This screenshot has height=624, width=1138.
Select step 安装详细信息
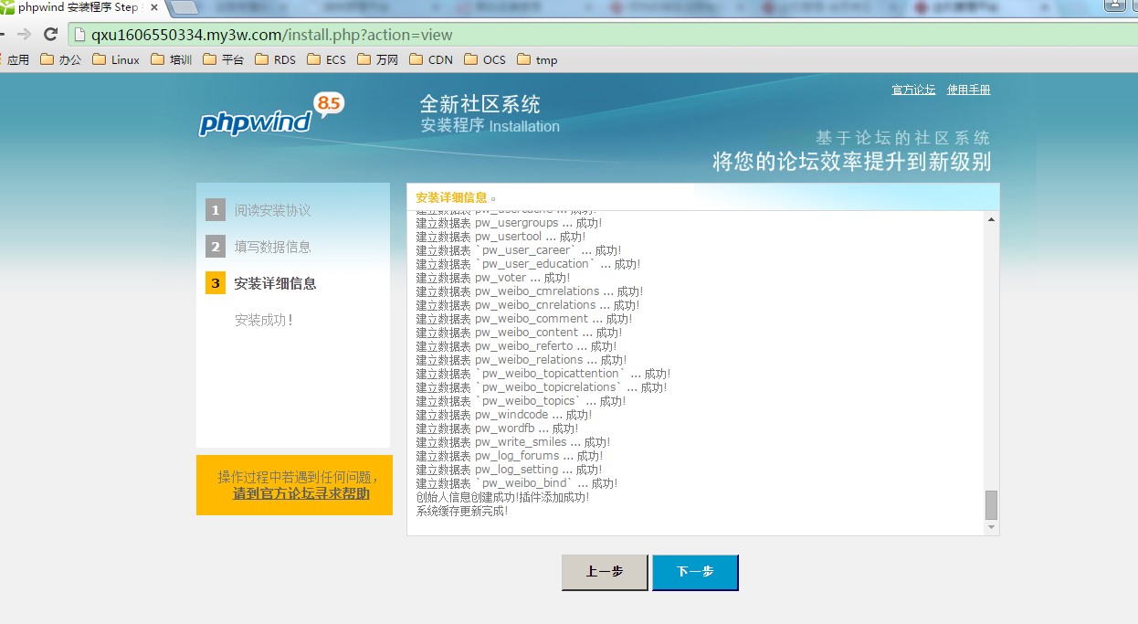click(275, 283)
